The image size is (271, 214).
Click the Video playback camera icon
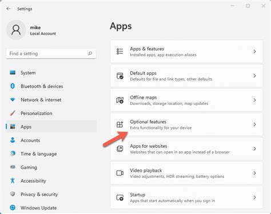pos(120,173)
